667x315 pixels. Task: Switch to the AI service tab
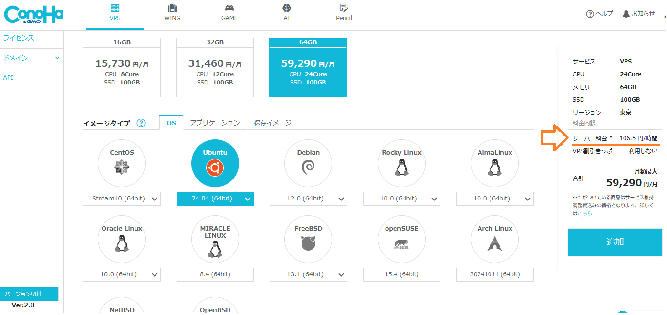pos(287,13)
